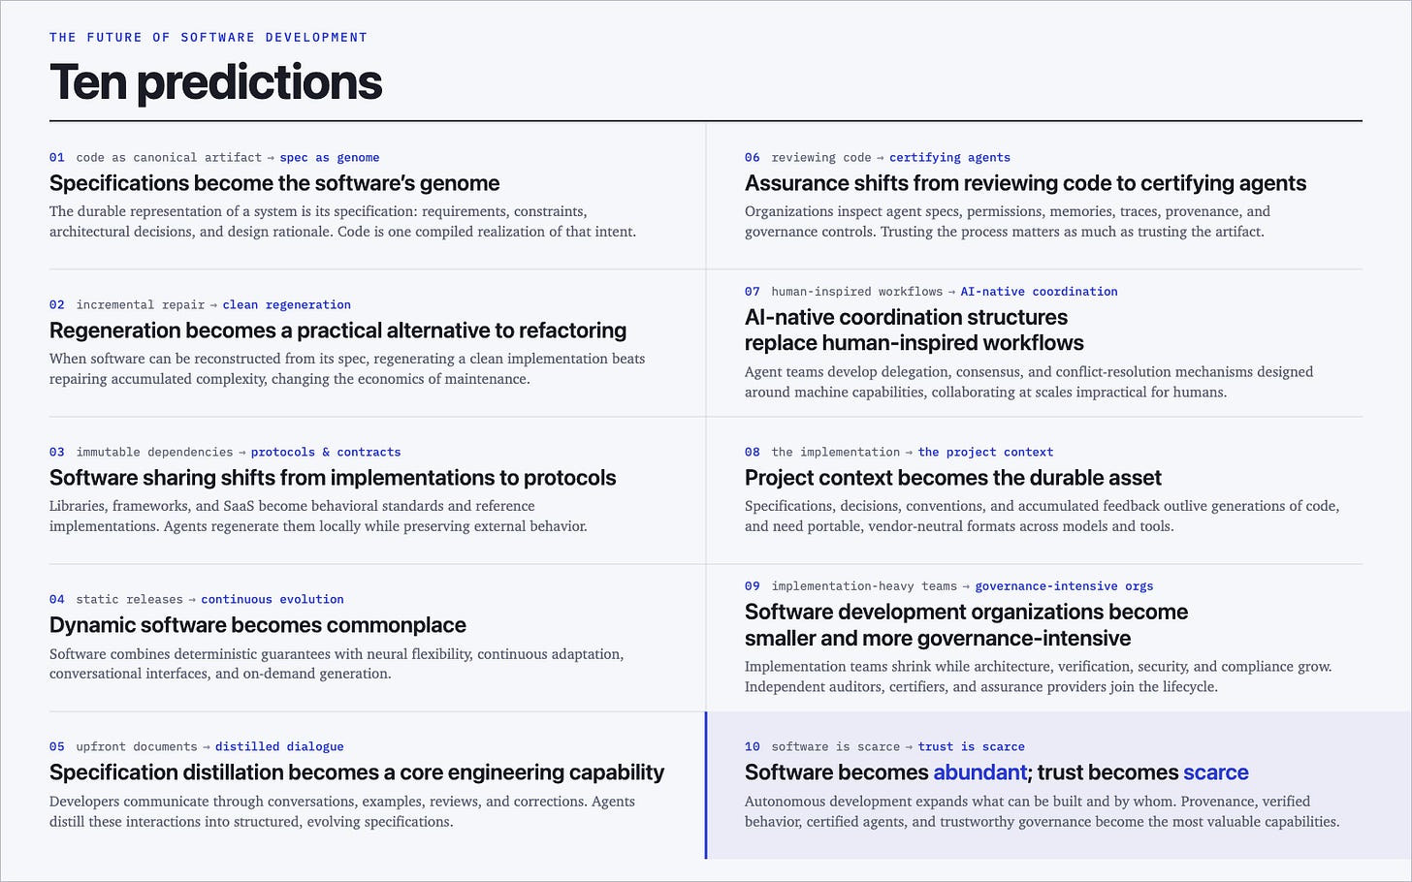
Task: Click the 'protocols & contracts' tag
Action: pos(326,452)
